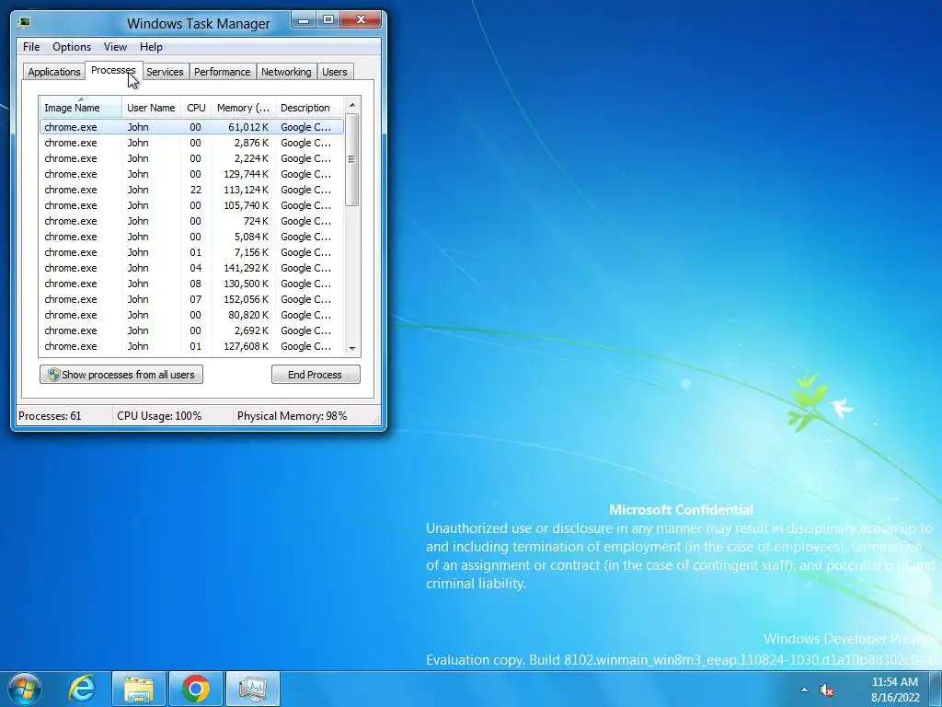Select chrome.exe row using 105,740 K
The width and height of the screenshot is (942, 707).
(x=191, y=205)
